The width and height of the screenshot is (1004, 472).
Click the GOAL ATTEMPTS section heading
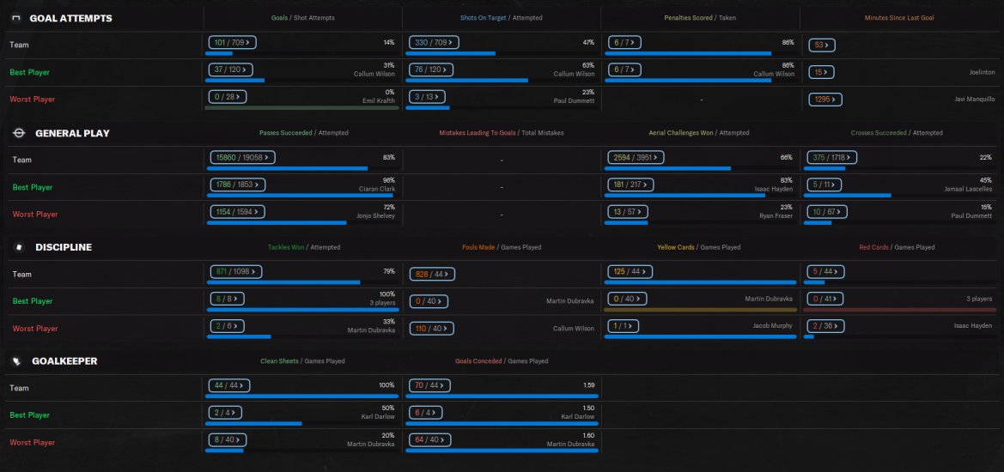click(x=70, y=19)
